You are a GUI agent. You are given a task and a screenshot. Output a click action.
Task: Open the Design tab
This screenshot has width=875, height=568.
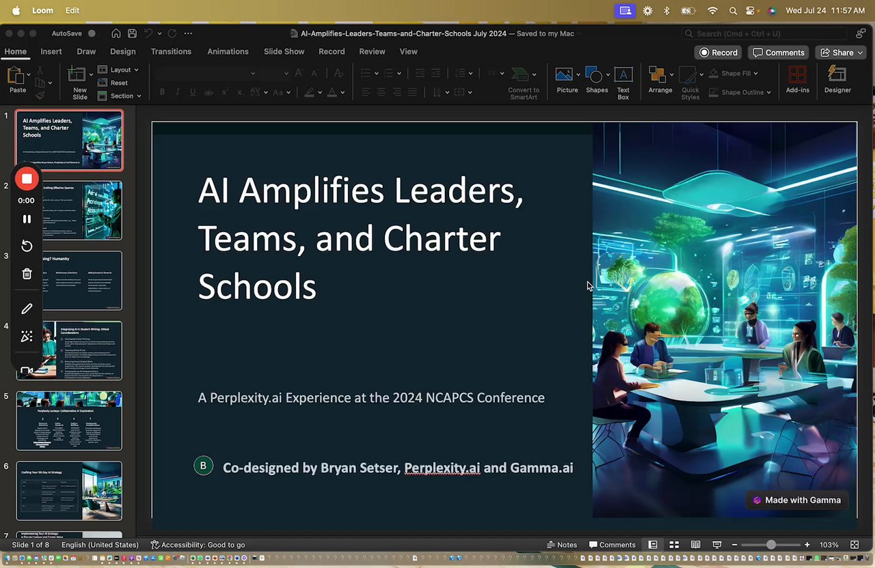tap(123, 51)
